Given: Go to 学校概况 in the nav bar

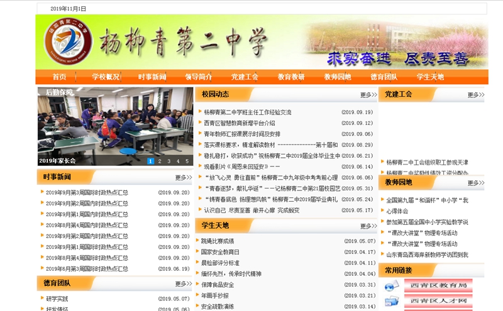Looking at the screenshot, I should [106, 77].
